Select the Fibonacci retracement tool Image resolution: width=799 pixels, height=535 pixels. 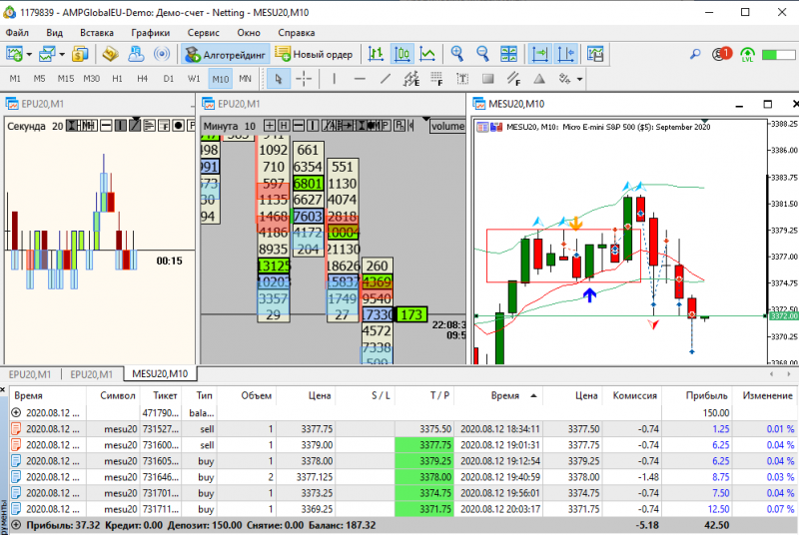point(436,79)
